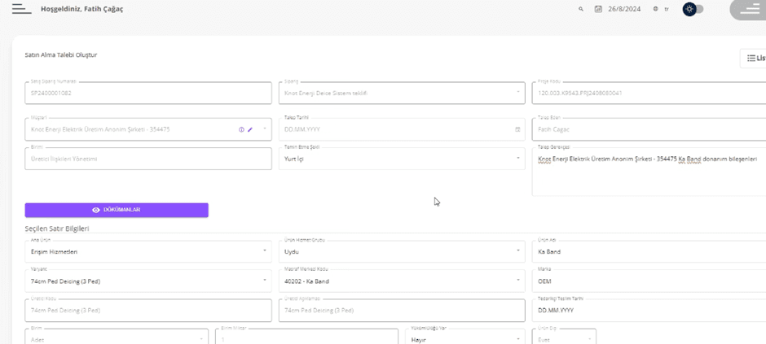Open the hamburger navigation menu

click(x=22, y=9)
